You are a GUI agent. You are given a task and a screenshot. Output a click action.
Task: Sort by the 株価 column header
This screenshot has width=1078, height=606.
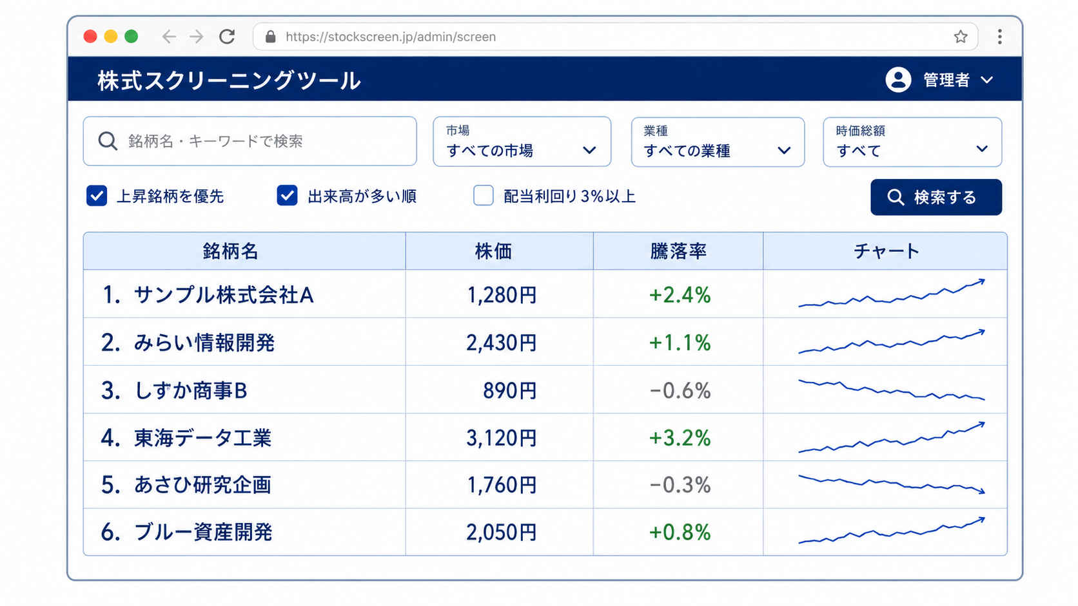pos(500,251)
